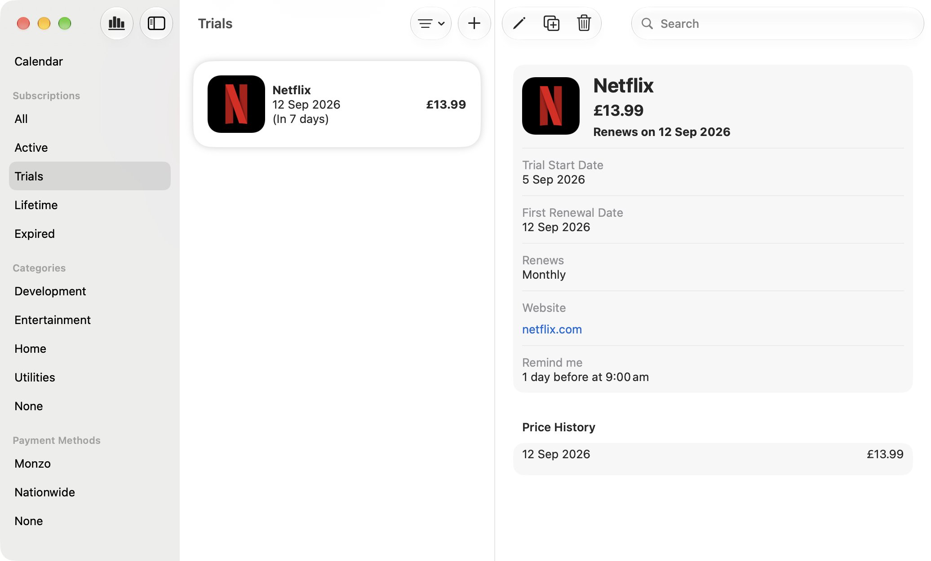The width and height of the screenshot is (931, 561).
Task: Open the statistics bar chart view
Action: click(116, 23)
